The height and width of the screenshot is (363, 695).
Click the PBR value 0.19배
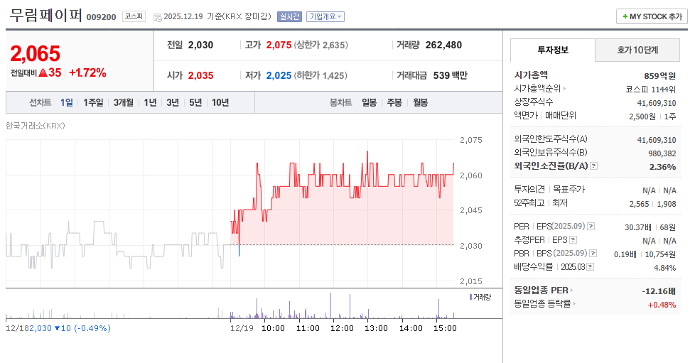point(625,254)
